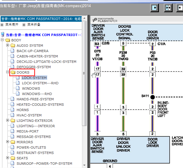Open the LOCK-SYSTEM diagram
The image size is (183, 168).
click(34, 78)
